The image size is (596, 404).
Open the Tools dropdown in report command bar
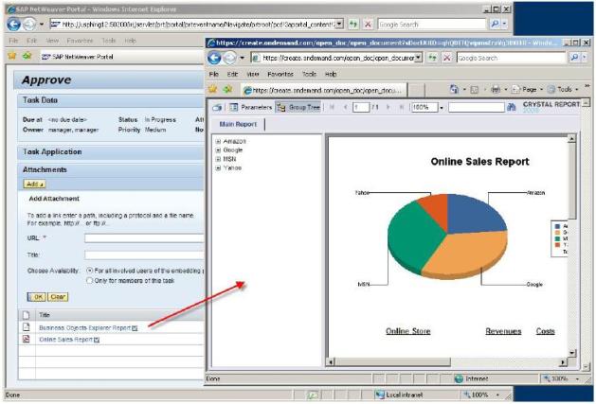tap(565, 90)
